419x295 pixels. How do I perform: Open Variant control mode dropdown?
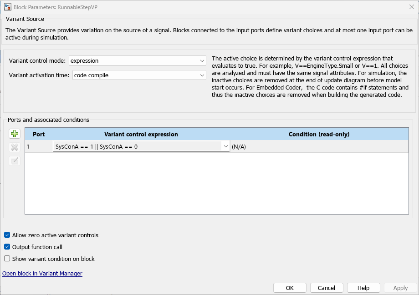pyautogui.click(x=137, y=60)
